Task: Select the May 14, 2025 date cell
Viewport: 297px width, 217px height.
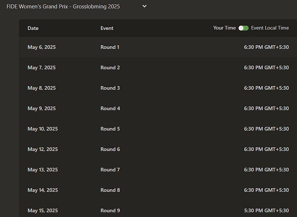Action: pos(43,190)
